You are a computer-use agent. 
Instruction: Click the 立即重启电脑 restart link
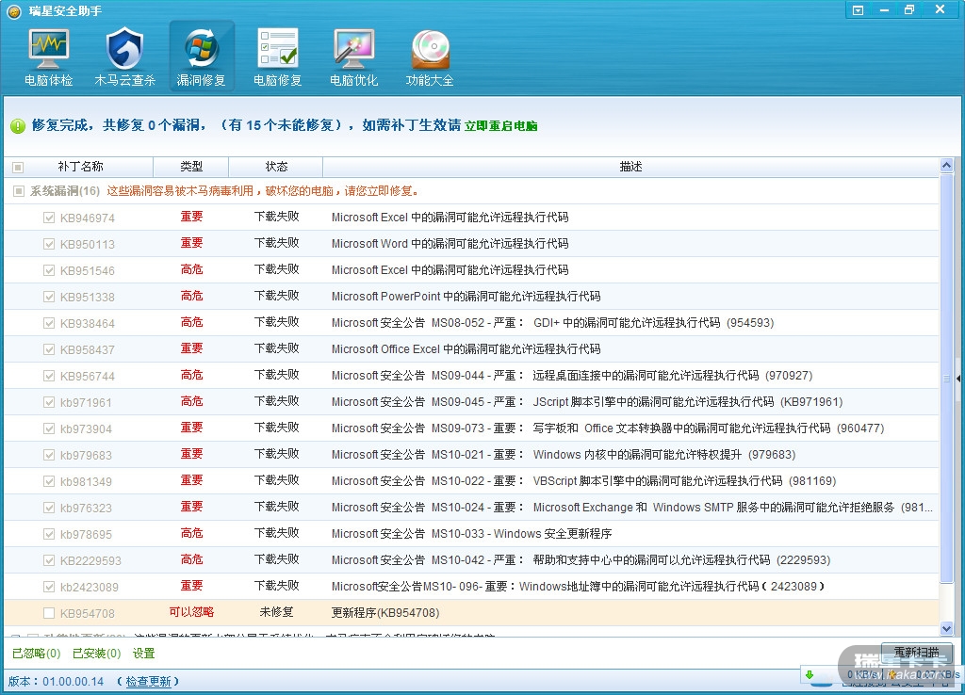(500, 126)
